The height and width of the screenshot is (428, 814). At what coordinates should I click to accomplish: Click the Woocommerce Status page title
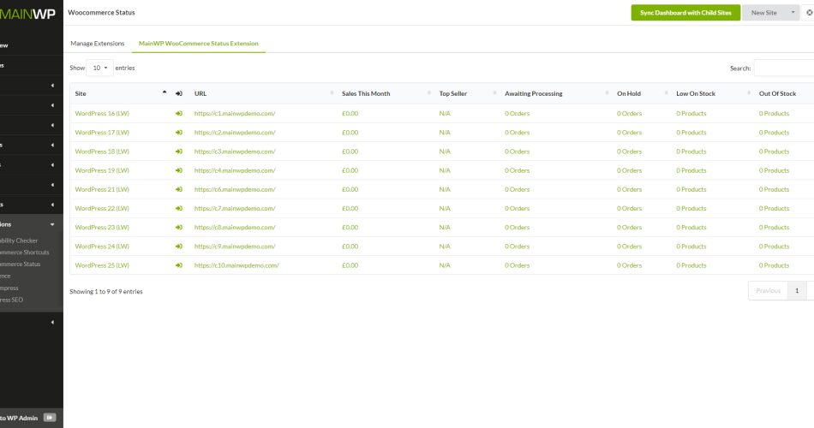pyautogui.click(x=101, y=13)
